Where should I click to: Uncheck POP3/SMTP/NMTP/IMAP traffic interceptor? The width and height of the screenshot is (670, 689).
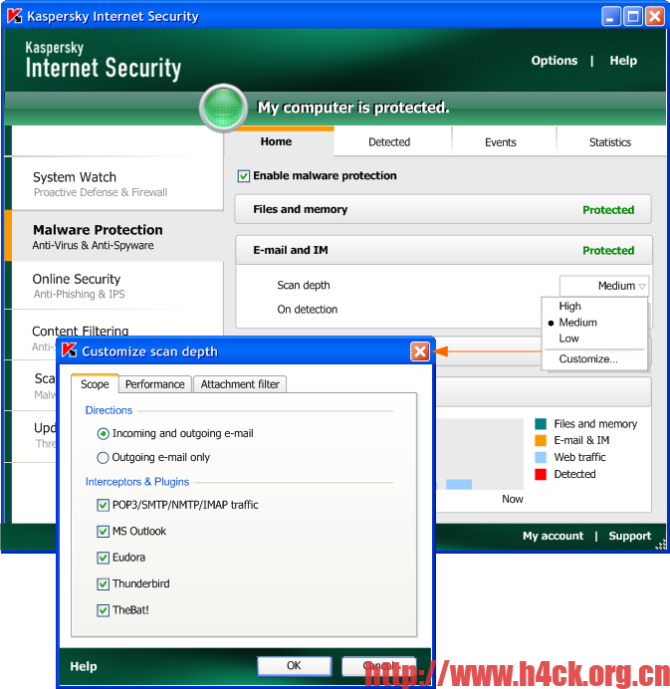(x=103, y=505)
